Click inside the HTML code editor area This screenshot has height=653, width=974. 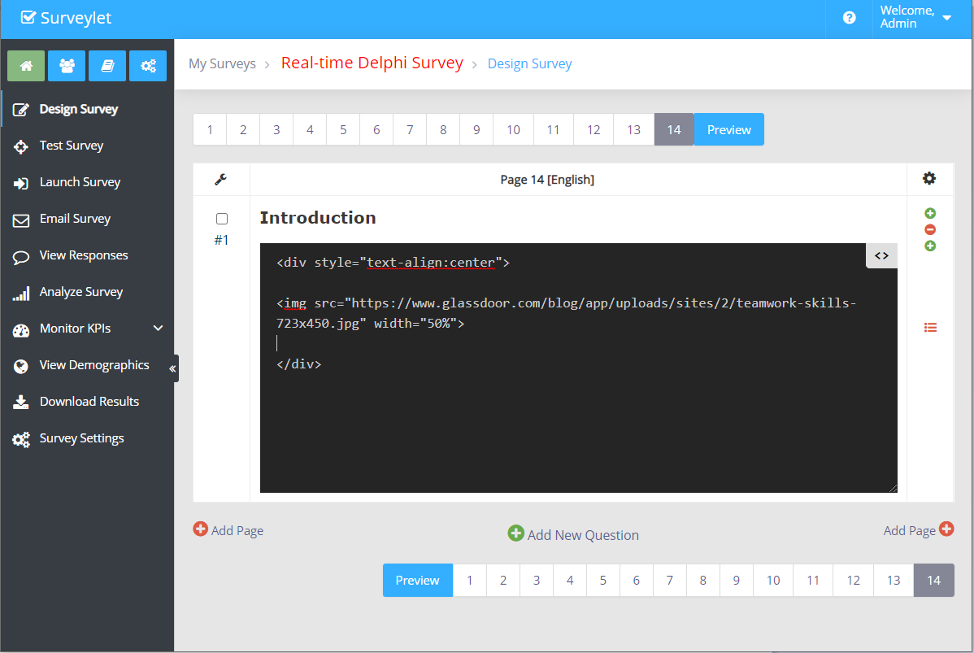(578, 368)
